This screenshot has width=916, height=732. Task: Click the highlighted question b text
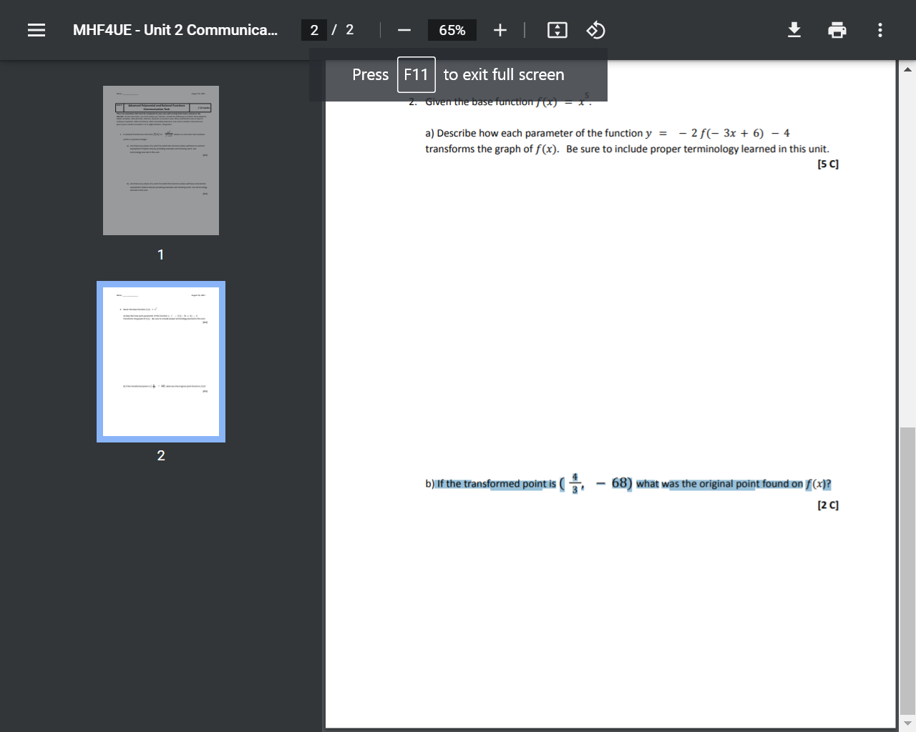(630, 483)
